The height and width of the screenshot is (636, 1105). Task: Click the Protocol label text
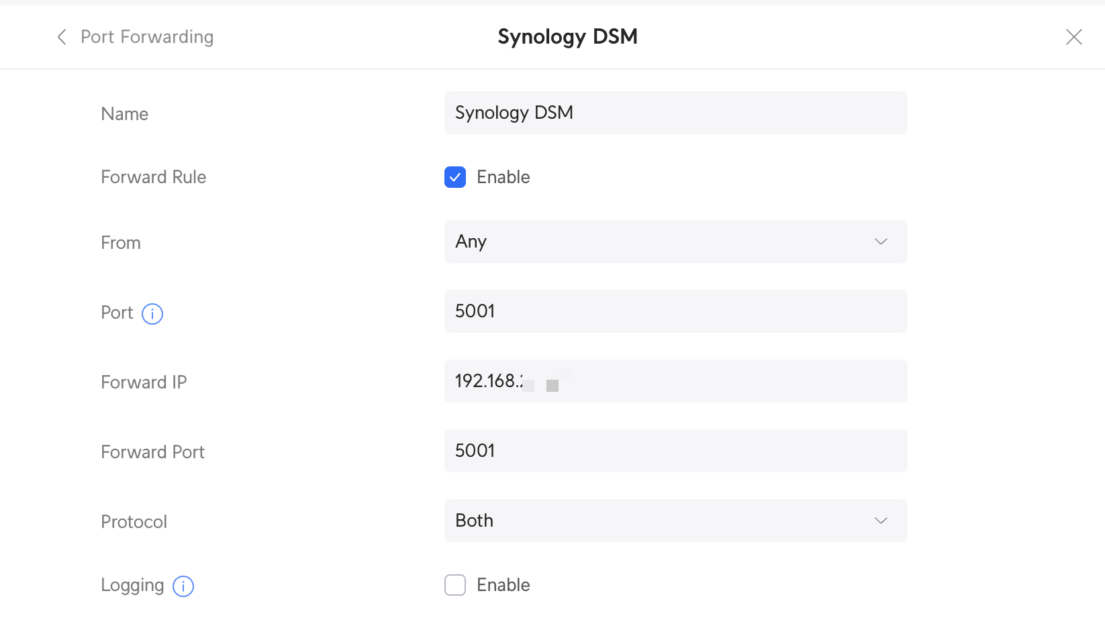pyautogui.click(x=134, y=522)
